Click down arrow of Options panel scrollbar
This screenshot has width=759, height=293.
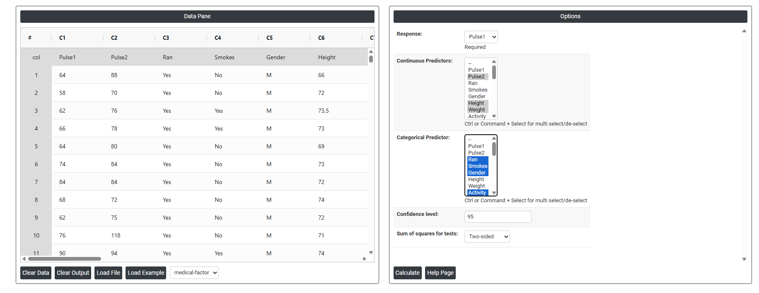point(744,259)
